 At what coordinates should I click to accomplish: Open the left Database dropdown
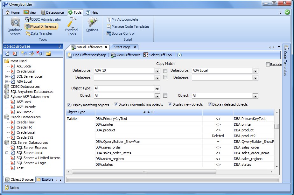coord(157,78)
